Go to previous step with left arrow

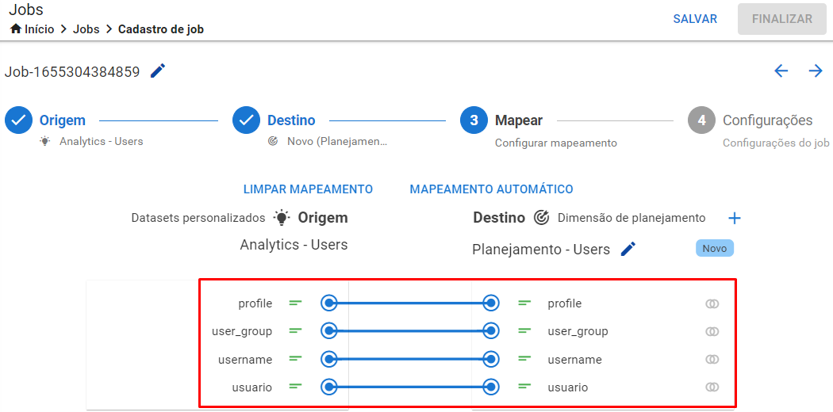(x=781, y=71)
